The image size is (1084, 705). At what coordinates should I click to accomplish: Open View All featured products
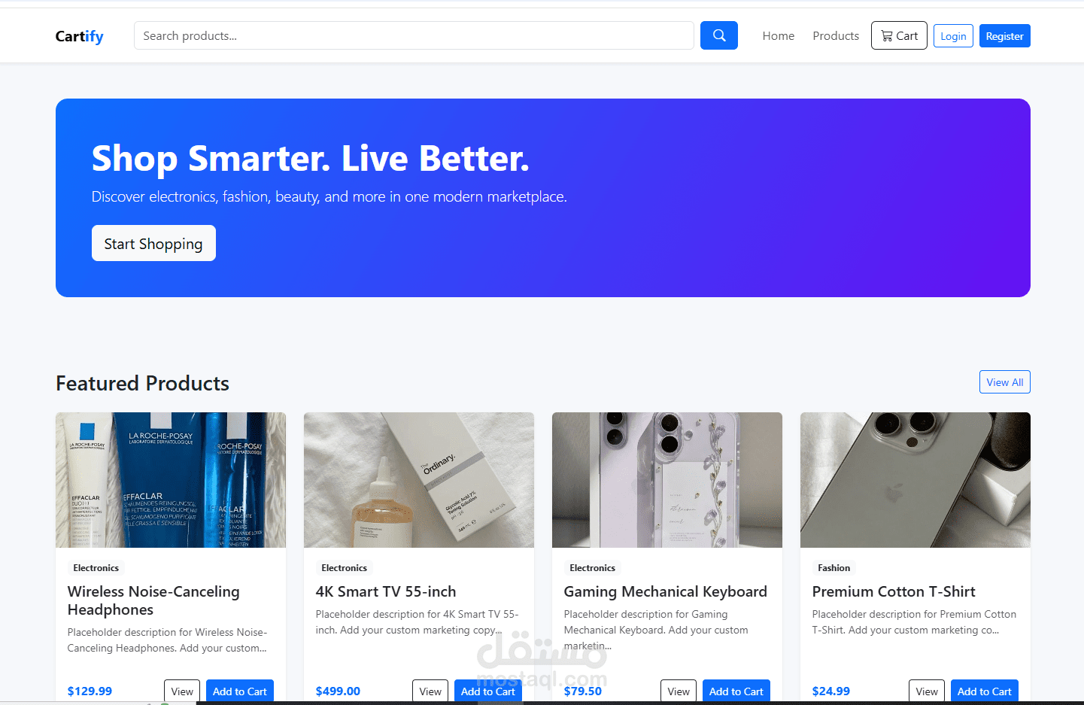point(1004,382)
